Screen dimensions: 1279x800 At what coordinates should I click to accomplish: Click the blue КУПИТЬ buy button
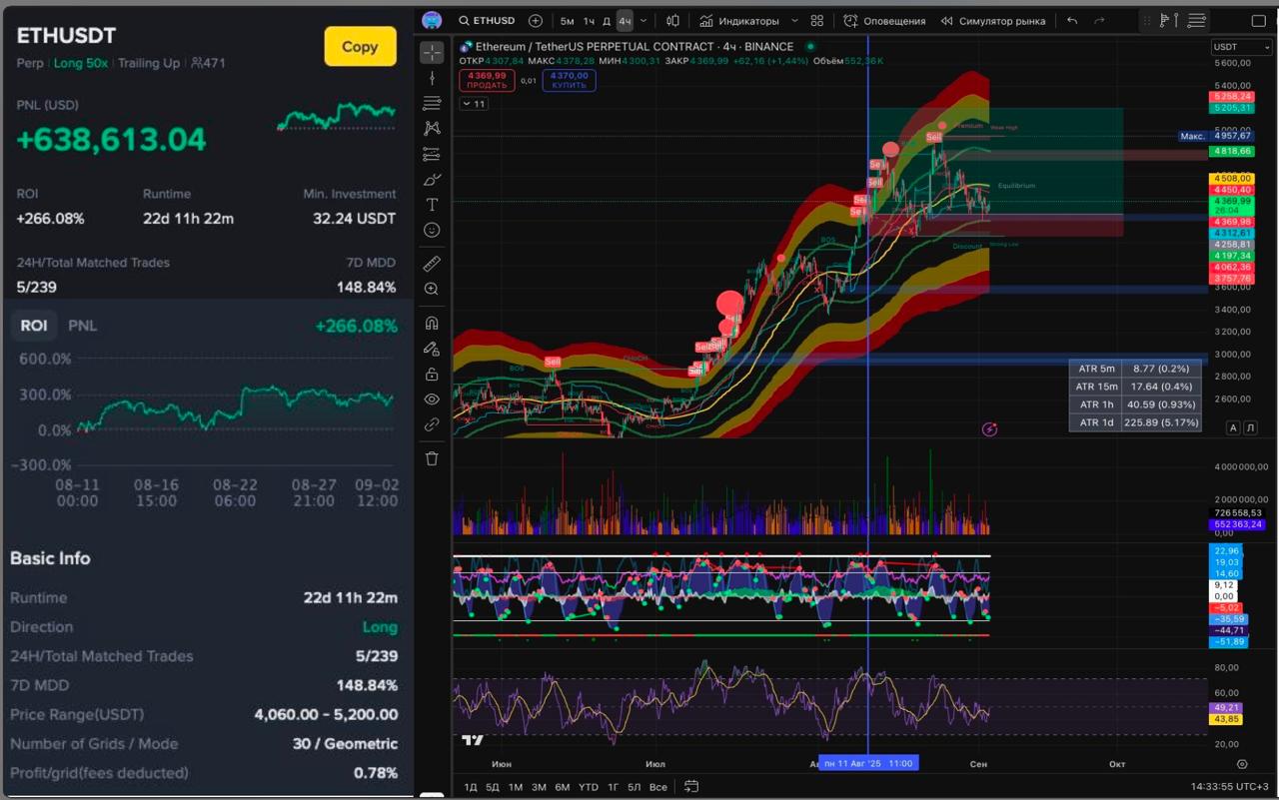569,80
